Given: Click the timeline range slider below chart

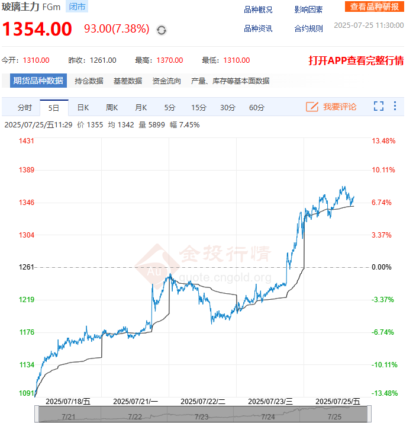Looking at the screenshot, I should point(202,414).
